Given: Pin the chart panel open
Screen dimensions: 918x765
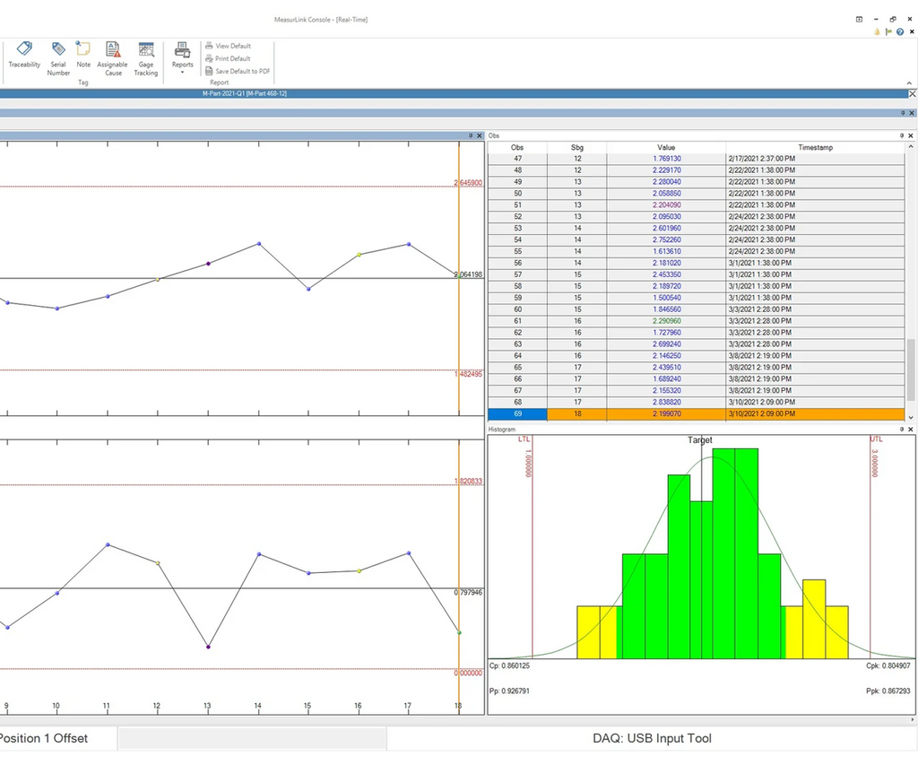Looking at the screenshot, I should pos(471,135).
